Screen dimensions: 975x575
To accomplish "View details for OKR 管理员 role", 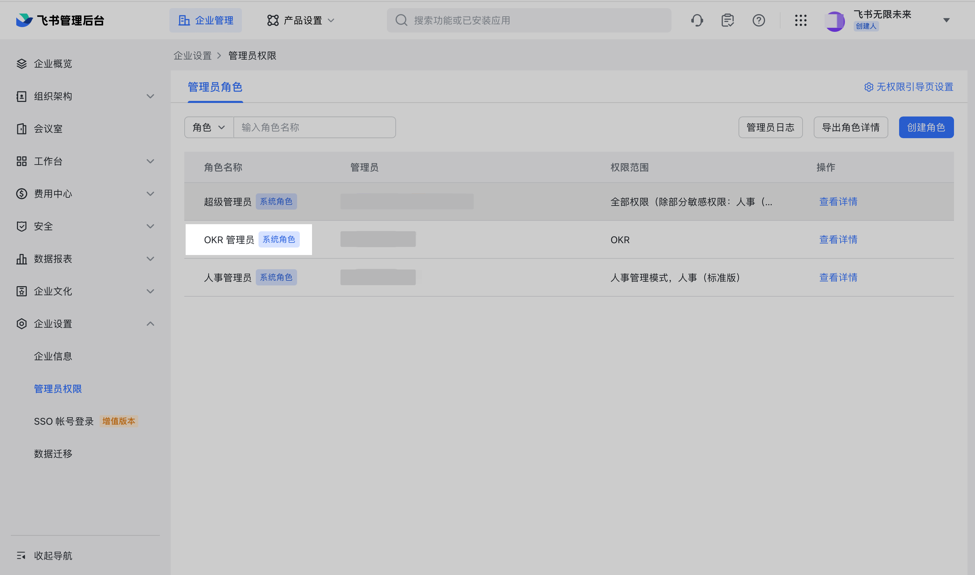I will click(838, 239).
